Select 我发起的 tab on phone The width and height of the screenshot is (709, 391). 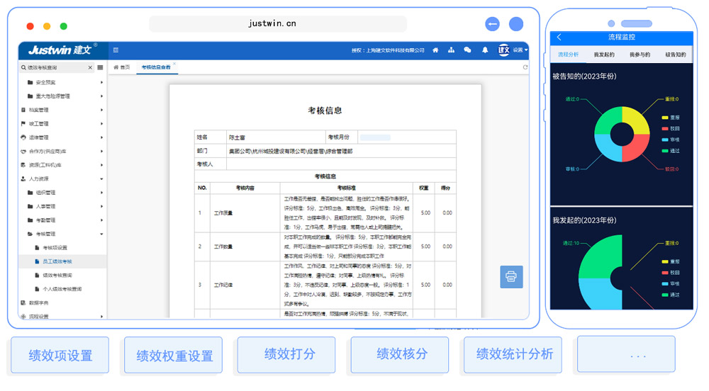pyautogui.click(x=604, y=55)
